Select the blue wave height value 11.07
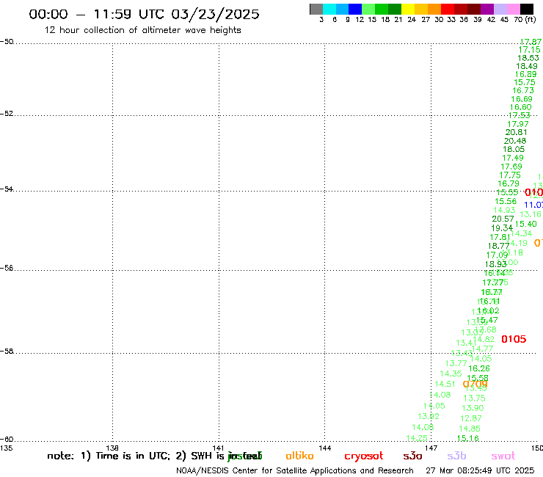543x477 pixels. tap(533, 205)
